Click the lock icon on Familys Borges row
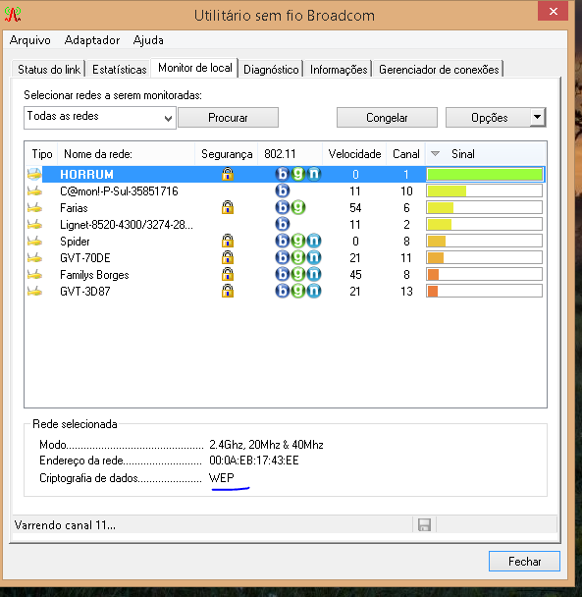Screen dimensions: 582x597 tap(228, 274)
